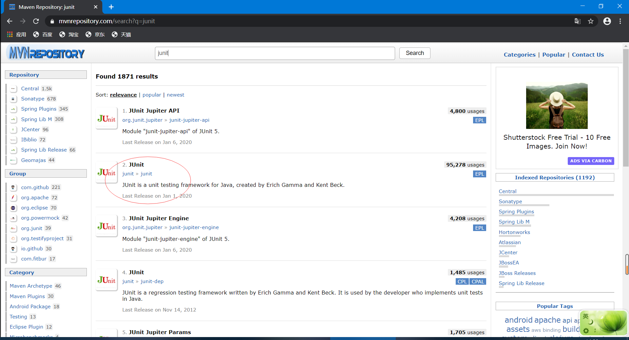Filter by Testing category
629x340 pixels.
pos(18,317)
